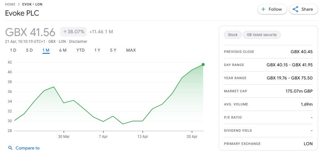322x151 pixels.
Task: Switch to the 5 D range tab
Action: coord(29,50)
